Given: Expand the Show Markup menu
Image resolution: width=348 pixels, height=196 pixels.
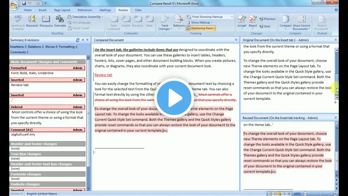Looking at the screenshot, I should click(200, 23).
